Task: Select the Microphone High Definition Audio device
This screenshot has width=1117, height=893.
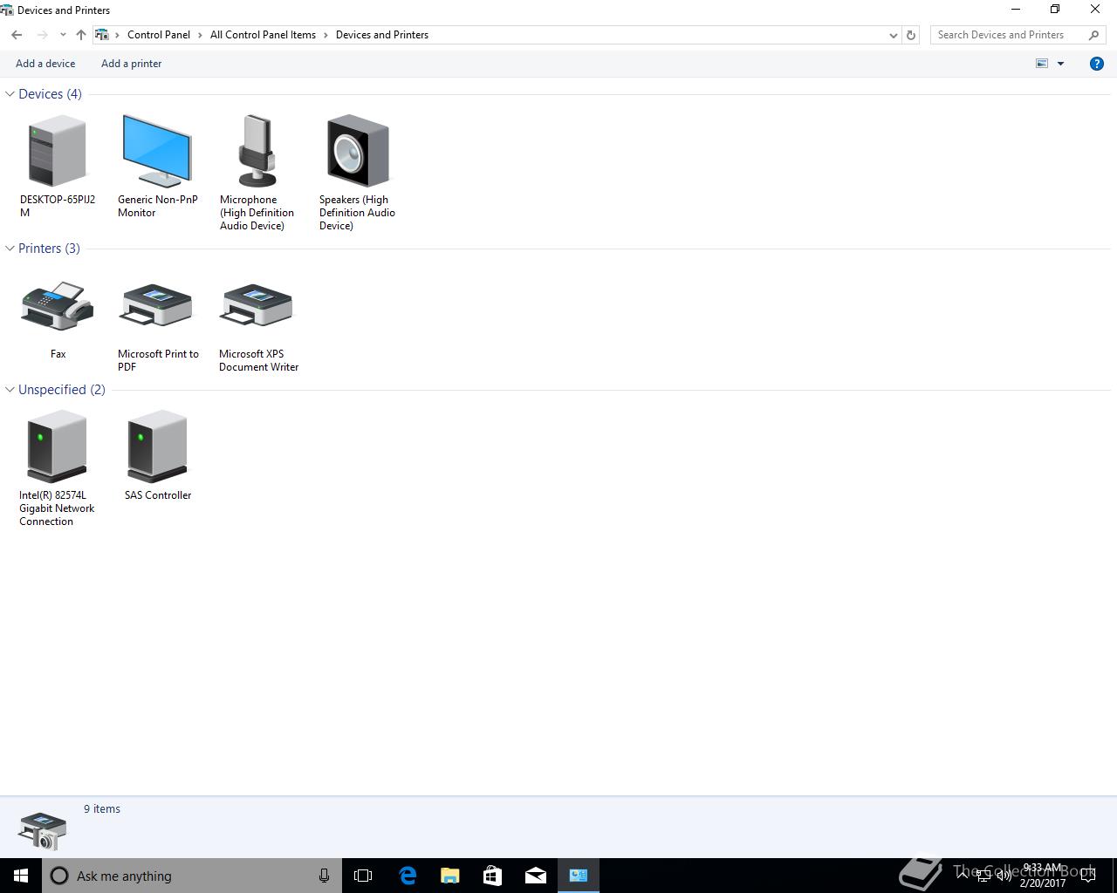Action: (x=257, y=151)
